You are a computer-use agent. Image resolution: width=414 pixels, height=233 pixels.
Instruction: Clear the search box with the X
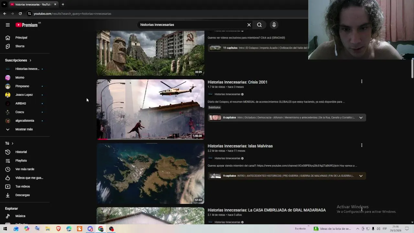[x=249, y=25]
